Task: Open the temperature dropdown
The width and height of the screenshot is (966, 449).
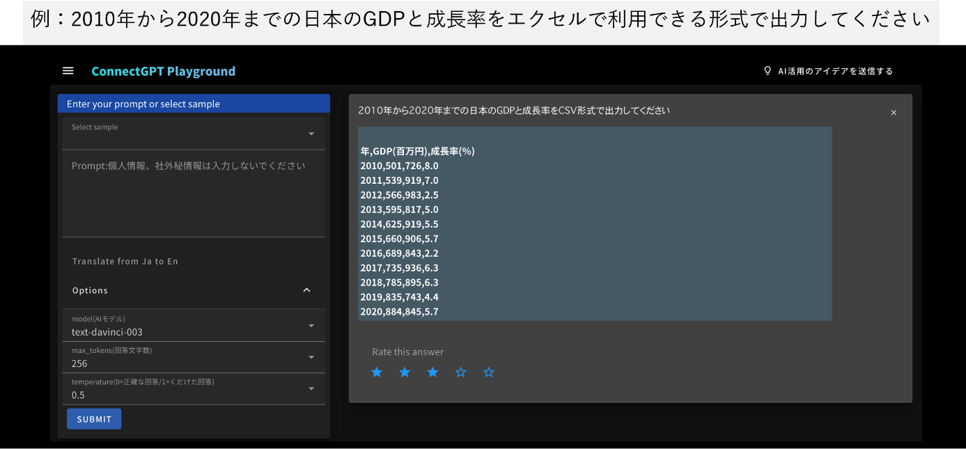Action: click(x=310, y=388)
